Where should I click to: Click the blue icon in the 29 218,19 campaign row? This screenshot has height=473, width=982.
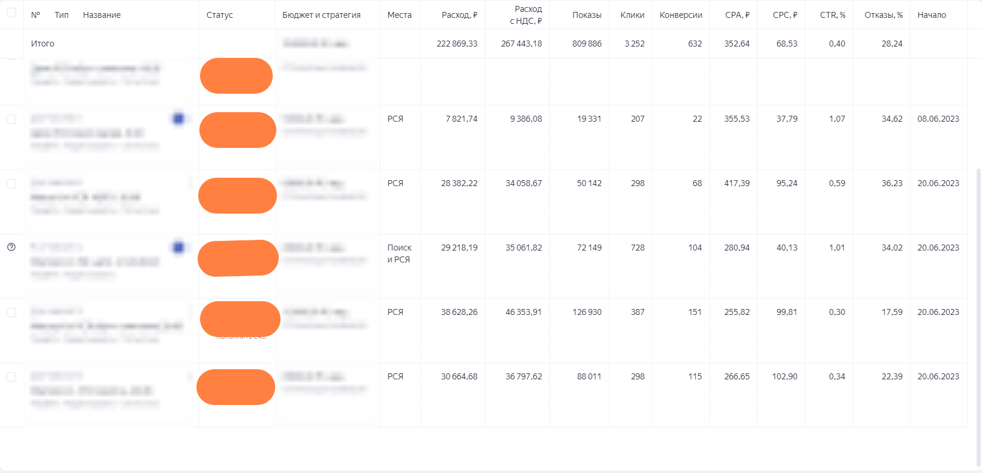click(x=178, y=248)
